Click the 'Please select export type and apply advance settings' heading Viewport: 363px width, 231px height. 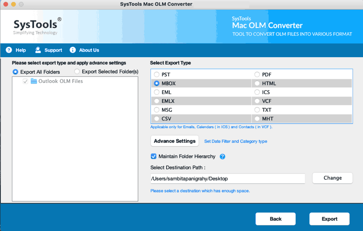[x=69, y=63]
